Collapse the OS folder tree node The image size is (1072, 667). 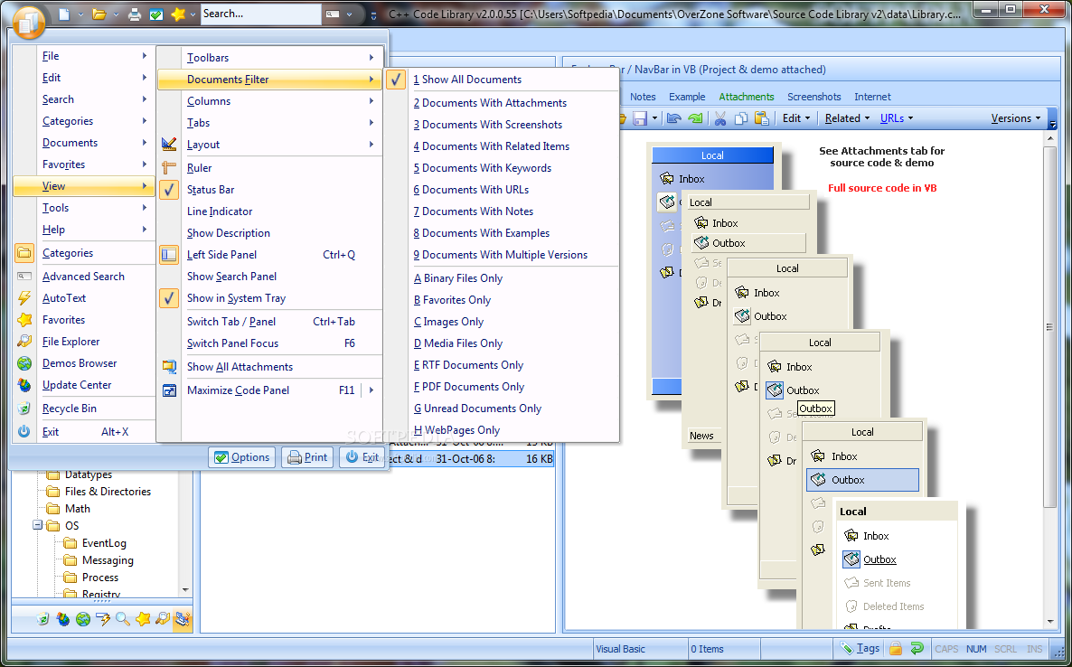pyautogui.click(x=37, y=526)
